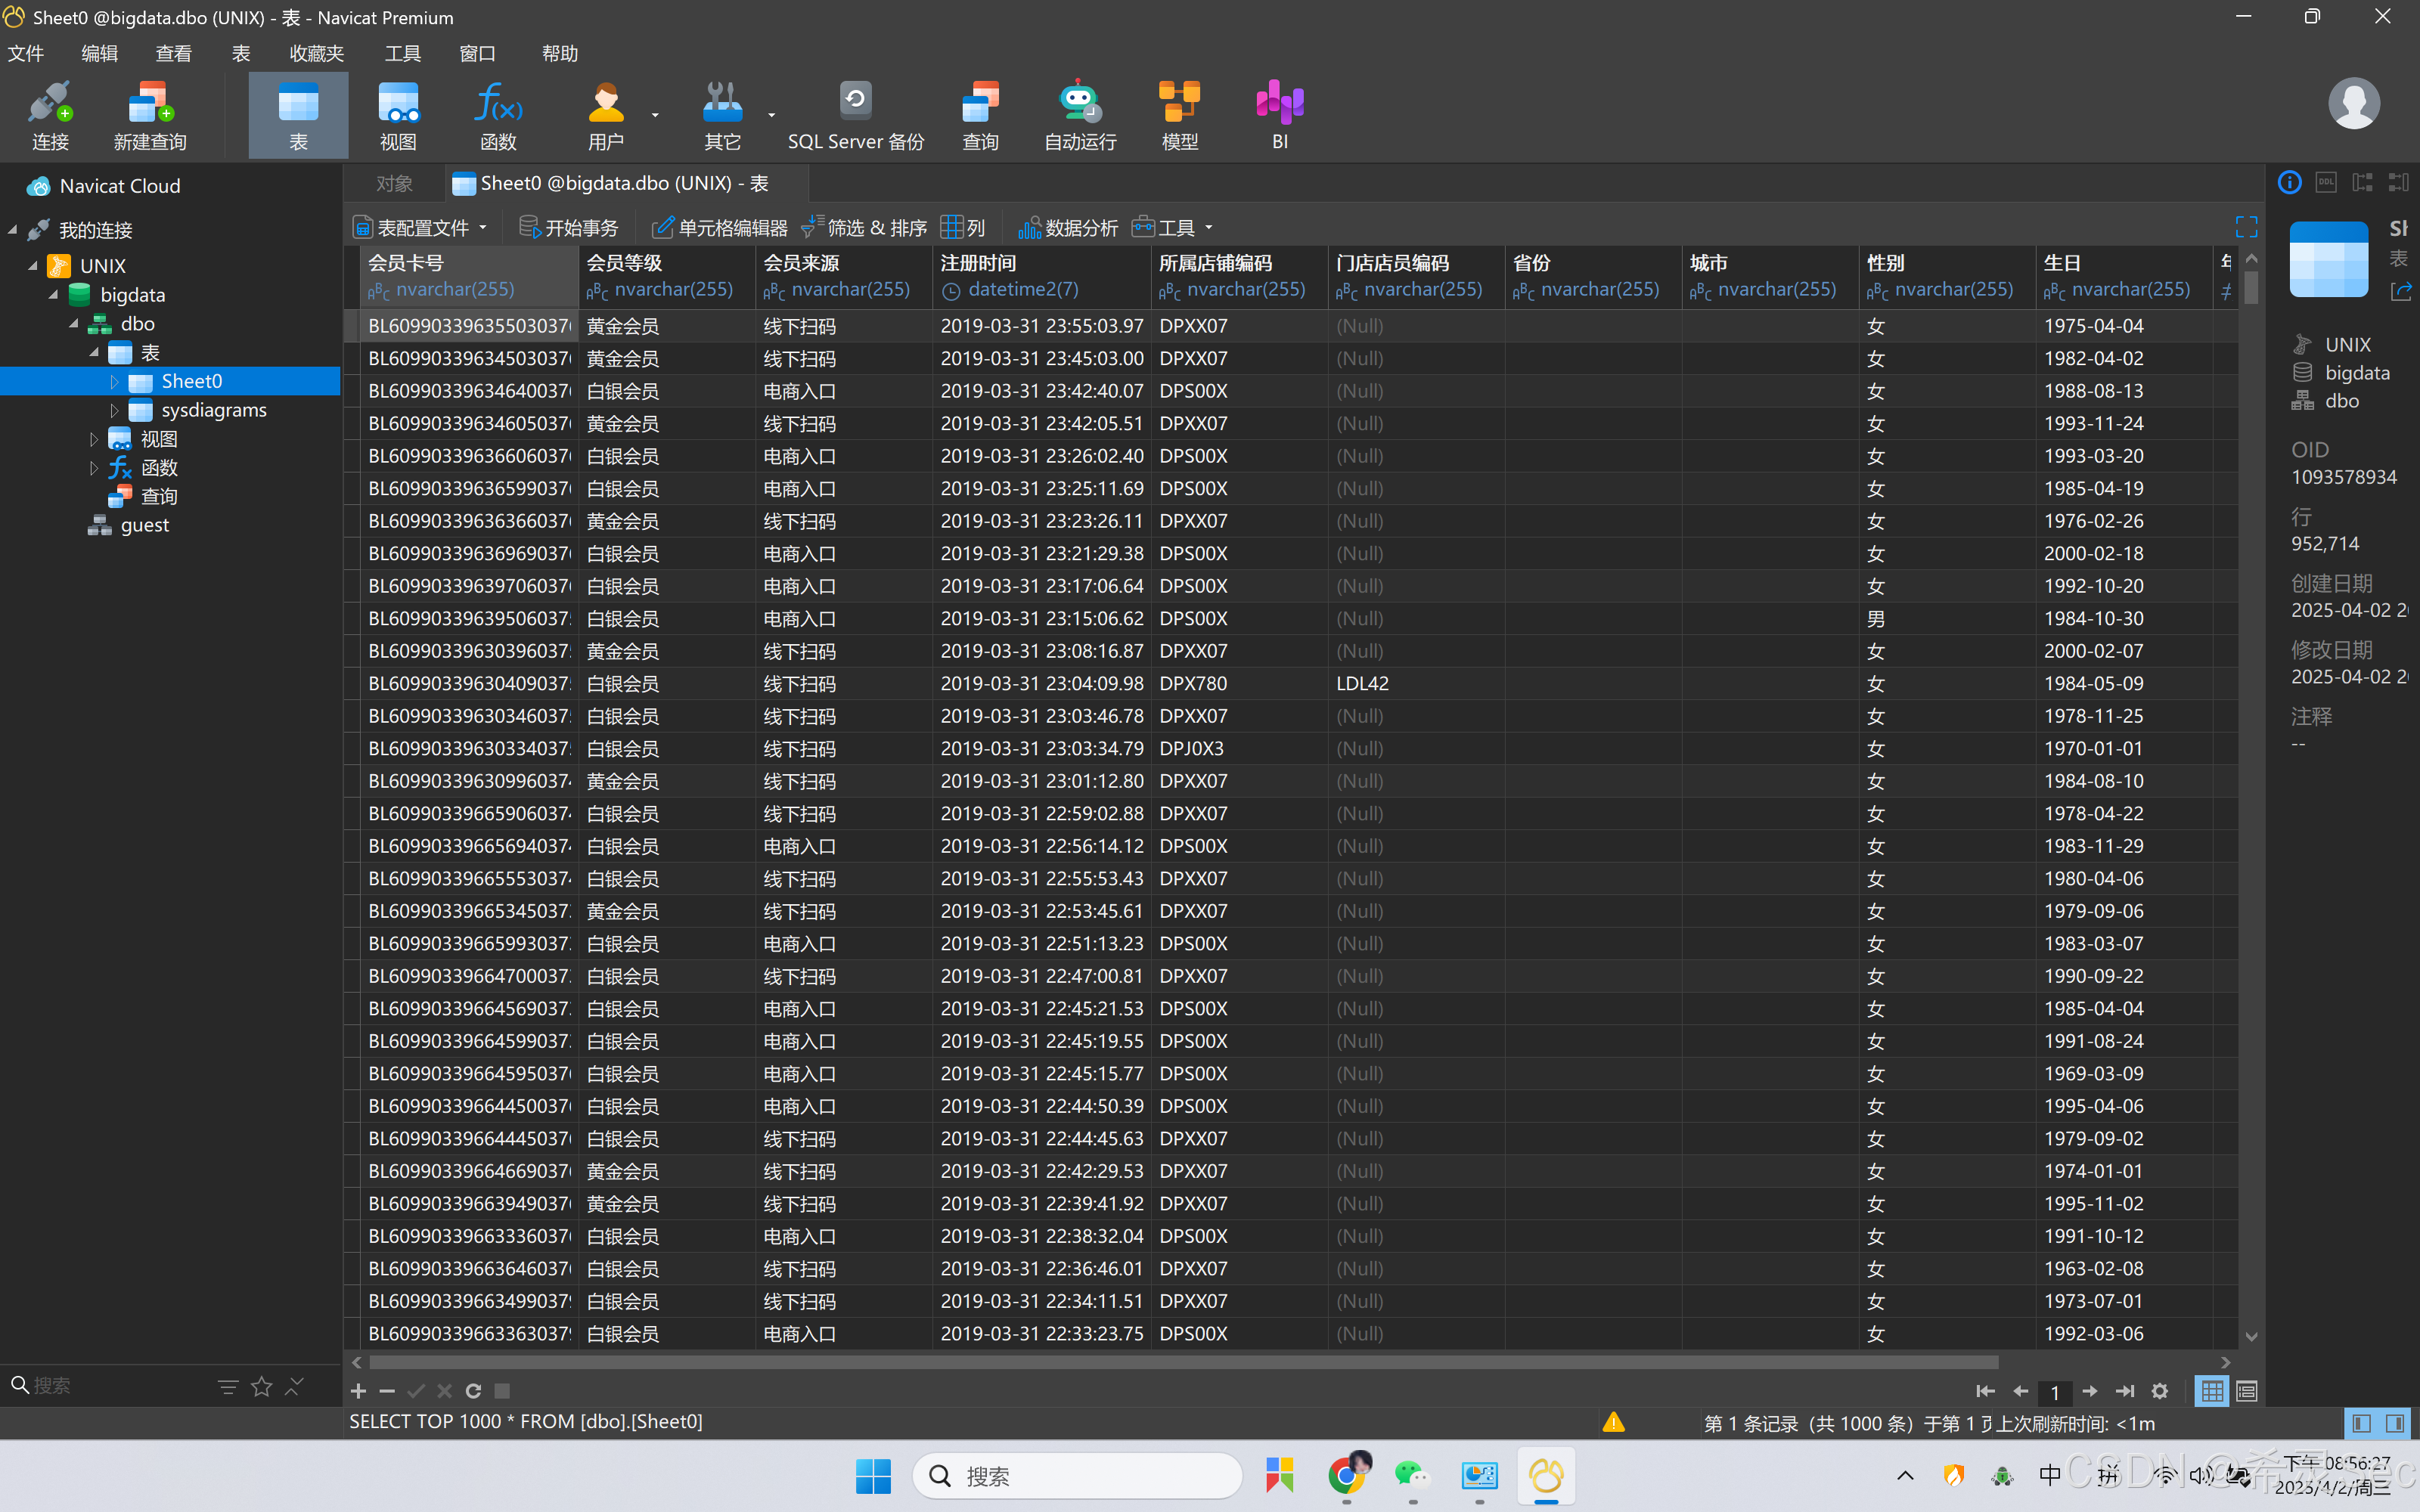Click the refresh icon below the grid
Viewport: 2420px width, 1512px height.
tap(473, 1391)
